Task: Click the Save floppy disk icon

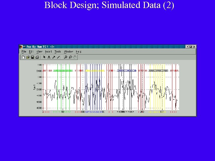Action: point(33,57)
